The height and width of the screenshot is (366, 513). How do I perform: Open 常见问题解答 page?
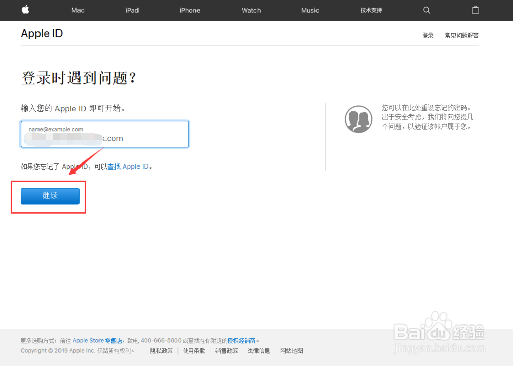tap(461, 35)
